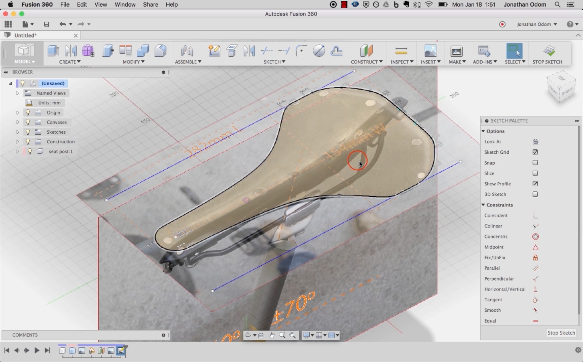Viewport: 583px width, 362px height.
Task: Enable the Snap checkbox
Action: [535, 163]
